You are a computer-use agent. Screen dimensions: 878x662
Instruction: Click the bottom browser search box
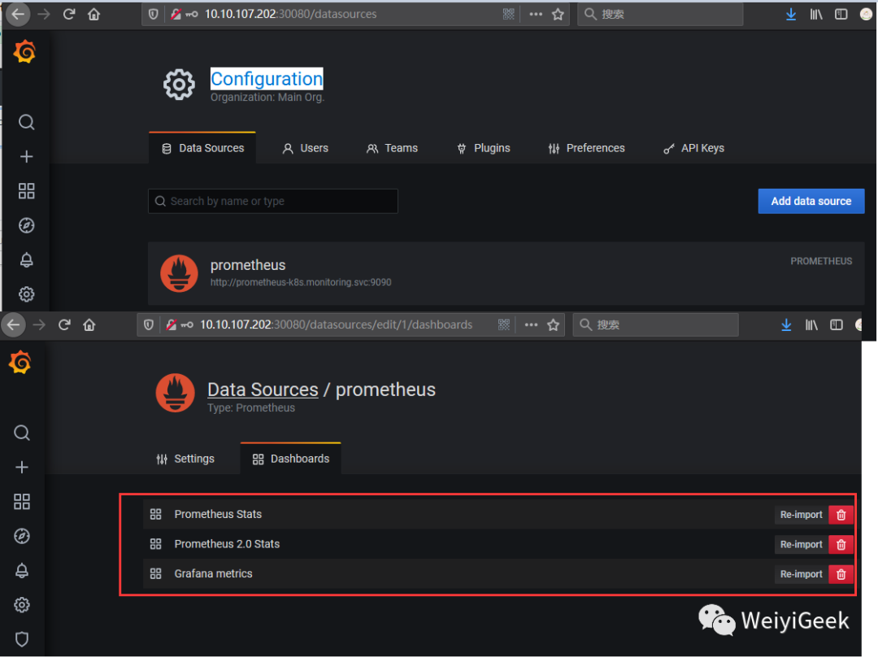click(656, 324)
